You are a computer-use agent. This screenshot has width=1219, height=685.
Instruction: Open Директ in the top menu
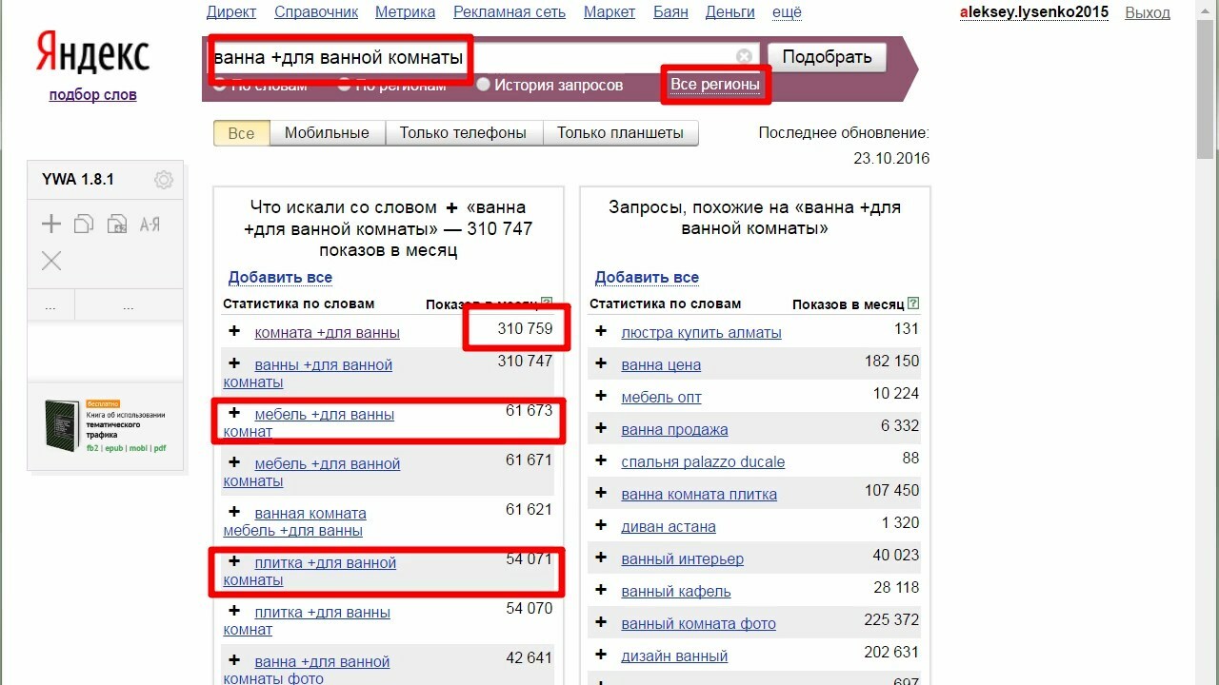click(x=231, y=12)
